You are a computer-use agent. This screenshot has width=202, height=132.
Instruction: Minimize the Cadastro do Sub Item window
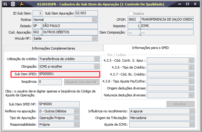tap(181, 4)
